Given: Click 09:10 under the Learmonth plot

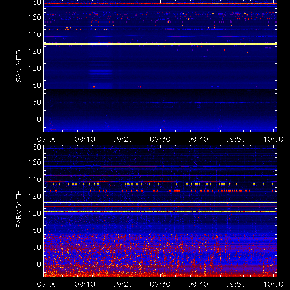Looking at the screenshot, I should (x=85, y=284).
